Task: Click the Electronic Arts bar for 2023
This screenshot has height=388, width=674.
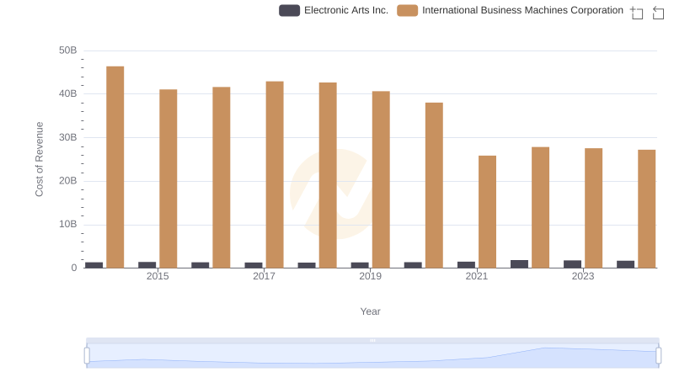Action: point(573,264)
